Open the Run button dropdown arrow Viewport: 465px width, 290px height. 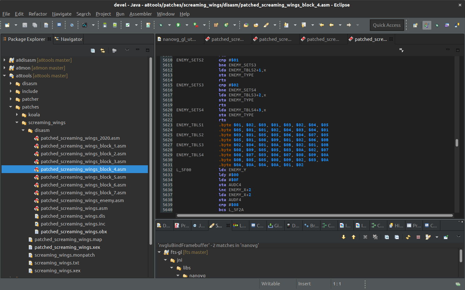click(187, 25)
